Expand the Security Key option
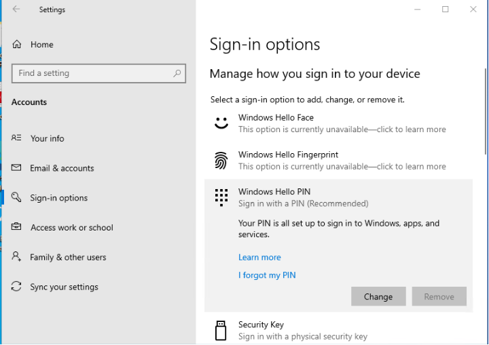The image size is (489, 345). click(338, 330)
